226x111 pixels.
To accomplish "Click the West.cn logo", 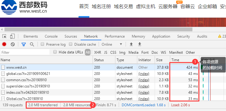I will pyautogui.click(x=24, y=7).
